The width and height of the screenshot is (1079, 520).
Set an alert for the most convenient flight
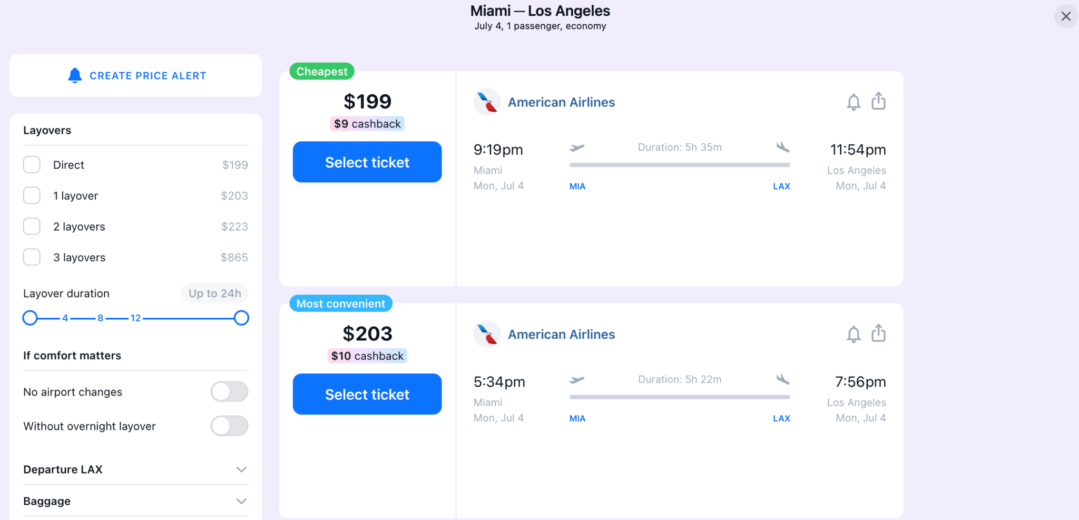tap(853, 333)
